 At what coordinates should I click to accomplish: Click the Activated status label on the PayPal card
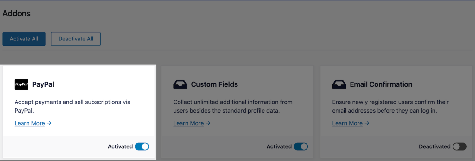click(120, 146)
